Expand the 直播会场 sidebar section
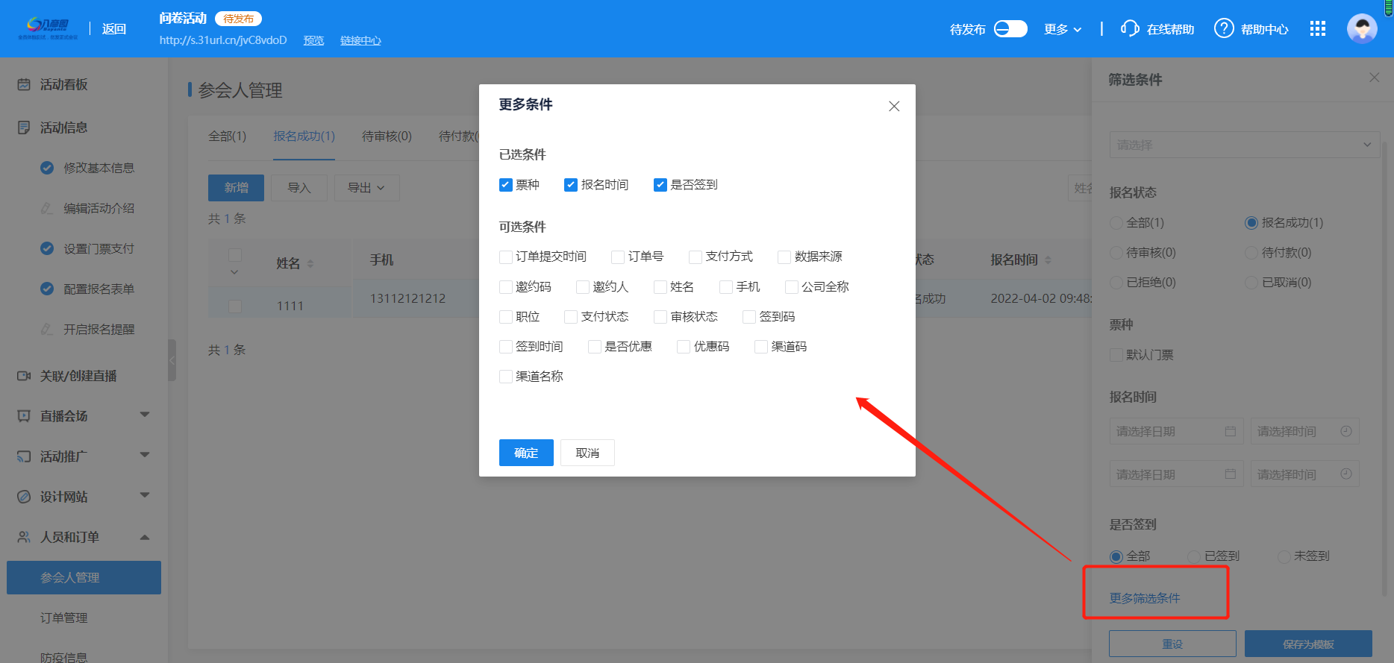The height and width of the screenshot is (663, 1394). coord(145,415)
